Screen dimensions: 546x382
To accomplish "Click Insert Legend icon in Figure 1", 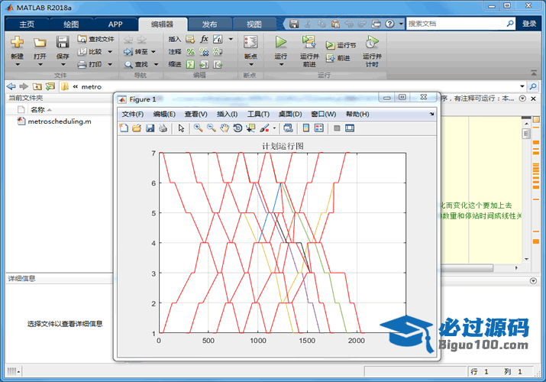I will (x=319, y=128).
